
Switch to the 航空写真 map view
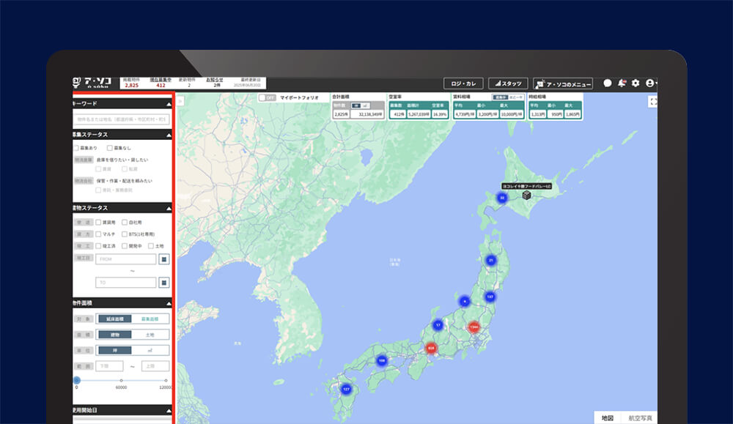tap(641, 417)
